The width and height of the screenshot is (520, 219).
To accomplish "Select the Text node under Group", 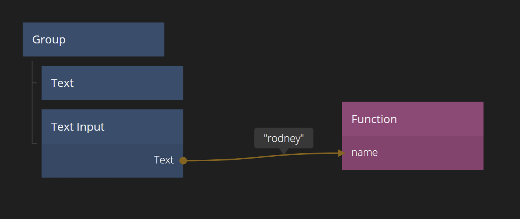I will pyautogui.click(x=112, y=83).
